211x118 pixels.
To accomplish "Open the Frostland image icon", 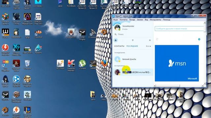I will 27,96.
